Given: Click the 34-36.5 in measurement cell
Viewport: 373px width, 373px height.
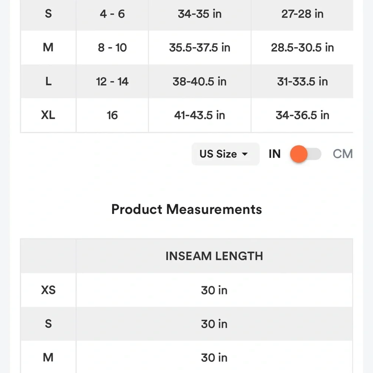Looking at the screenshot, I should 303,115.
